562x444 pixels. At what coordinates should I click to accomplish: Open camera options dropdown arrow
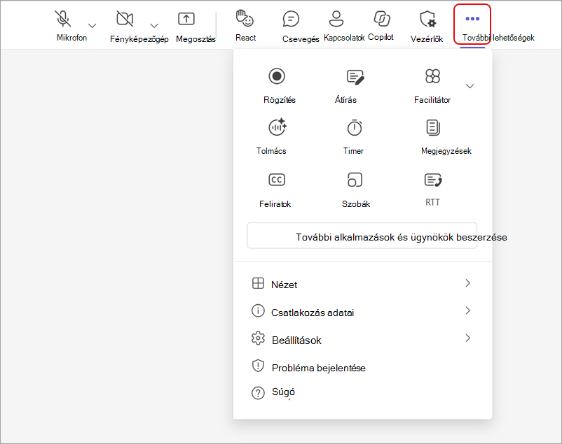click(x=154, y=26)
